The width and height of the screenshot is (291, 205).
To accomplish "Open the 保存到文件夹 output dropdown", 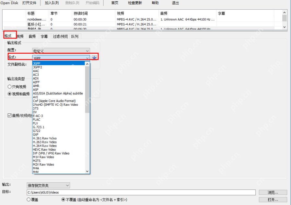I will pos(48,185).
